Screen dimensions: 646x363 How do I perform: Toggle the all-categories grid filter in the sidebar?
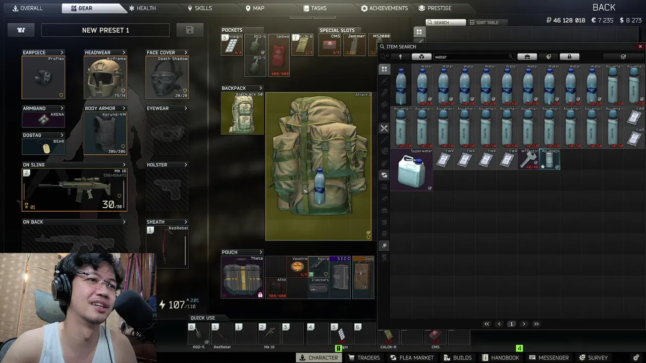tap(384, 69)
